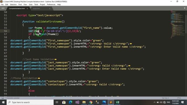Open the View menu

pos(25,5)
